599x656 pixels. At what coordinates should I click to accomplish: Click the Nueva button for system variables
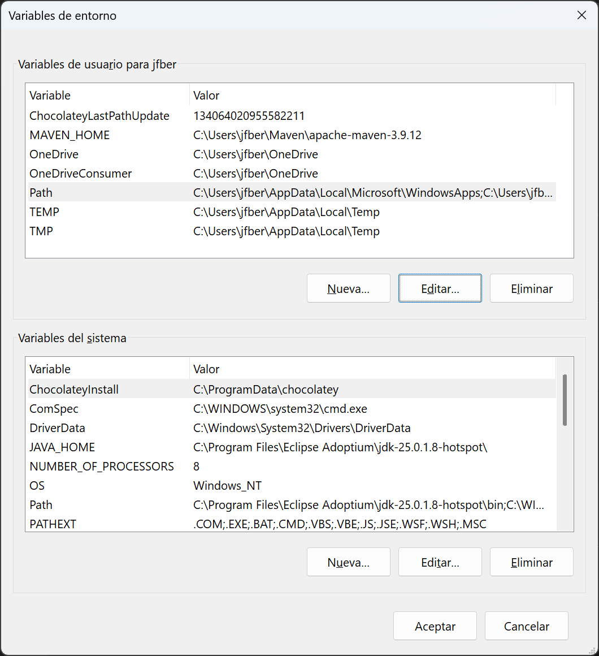(348, 562)
